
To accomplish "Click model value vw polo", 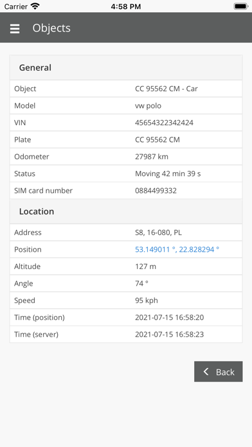I will 148,106.
